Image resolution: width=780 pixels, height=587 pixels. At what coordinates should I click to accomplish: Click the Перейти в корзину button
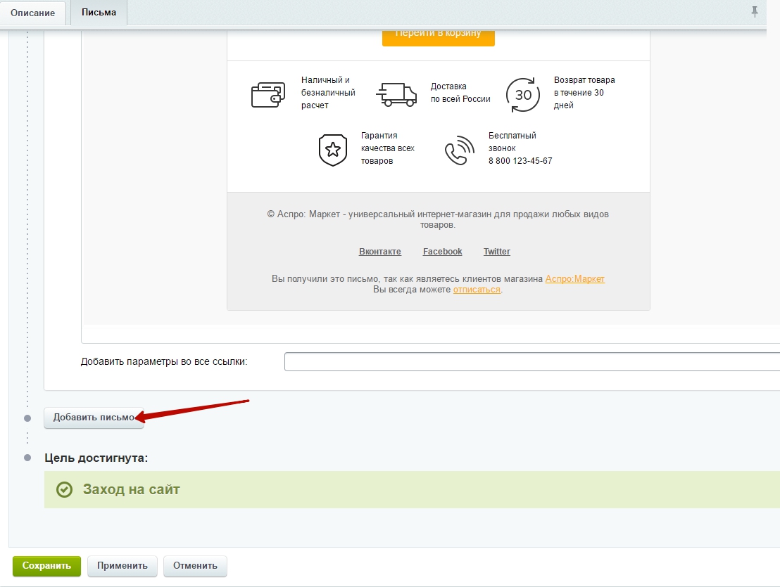coord(439,38)
